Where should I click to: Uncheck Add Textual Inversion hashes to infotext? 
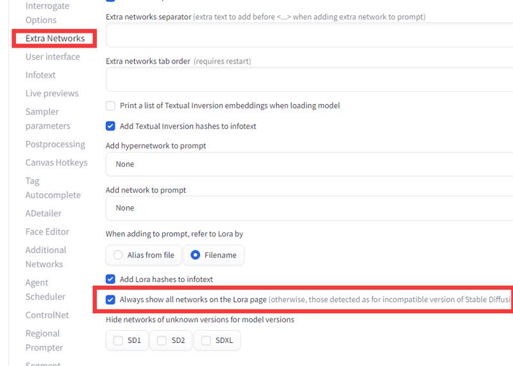(x=110, y=126)
